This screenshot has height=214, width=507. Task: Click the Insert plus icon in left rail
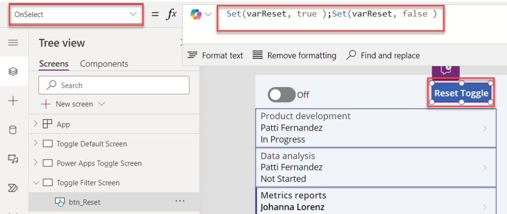pyautogui.click(x=13, y=101)
